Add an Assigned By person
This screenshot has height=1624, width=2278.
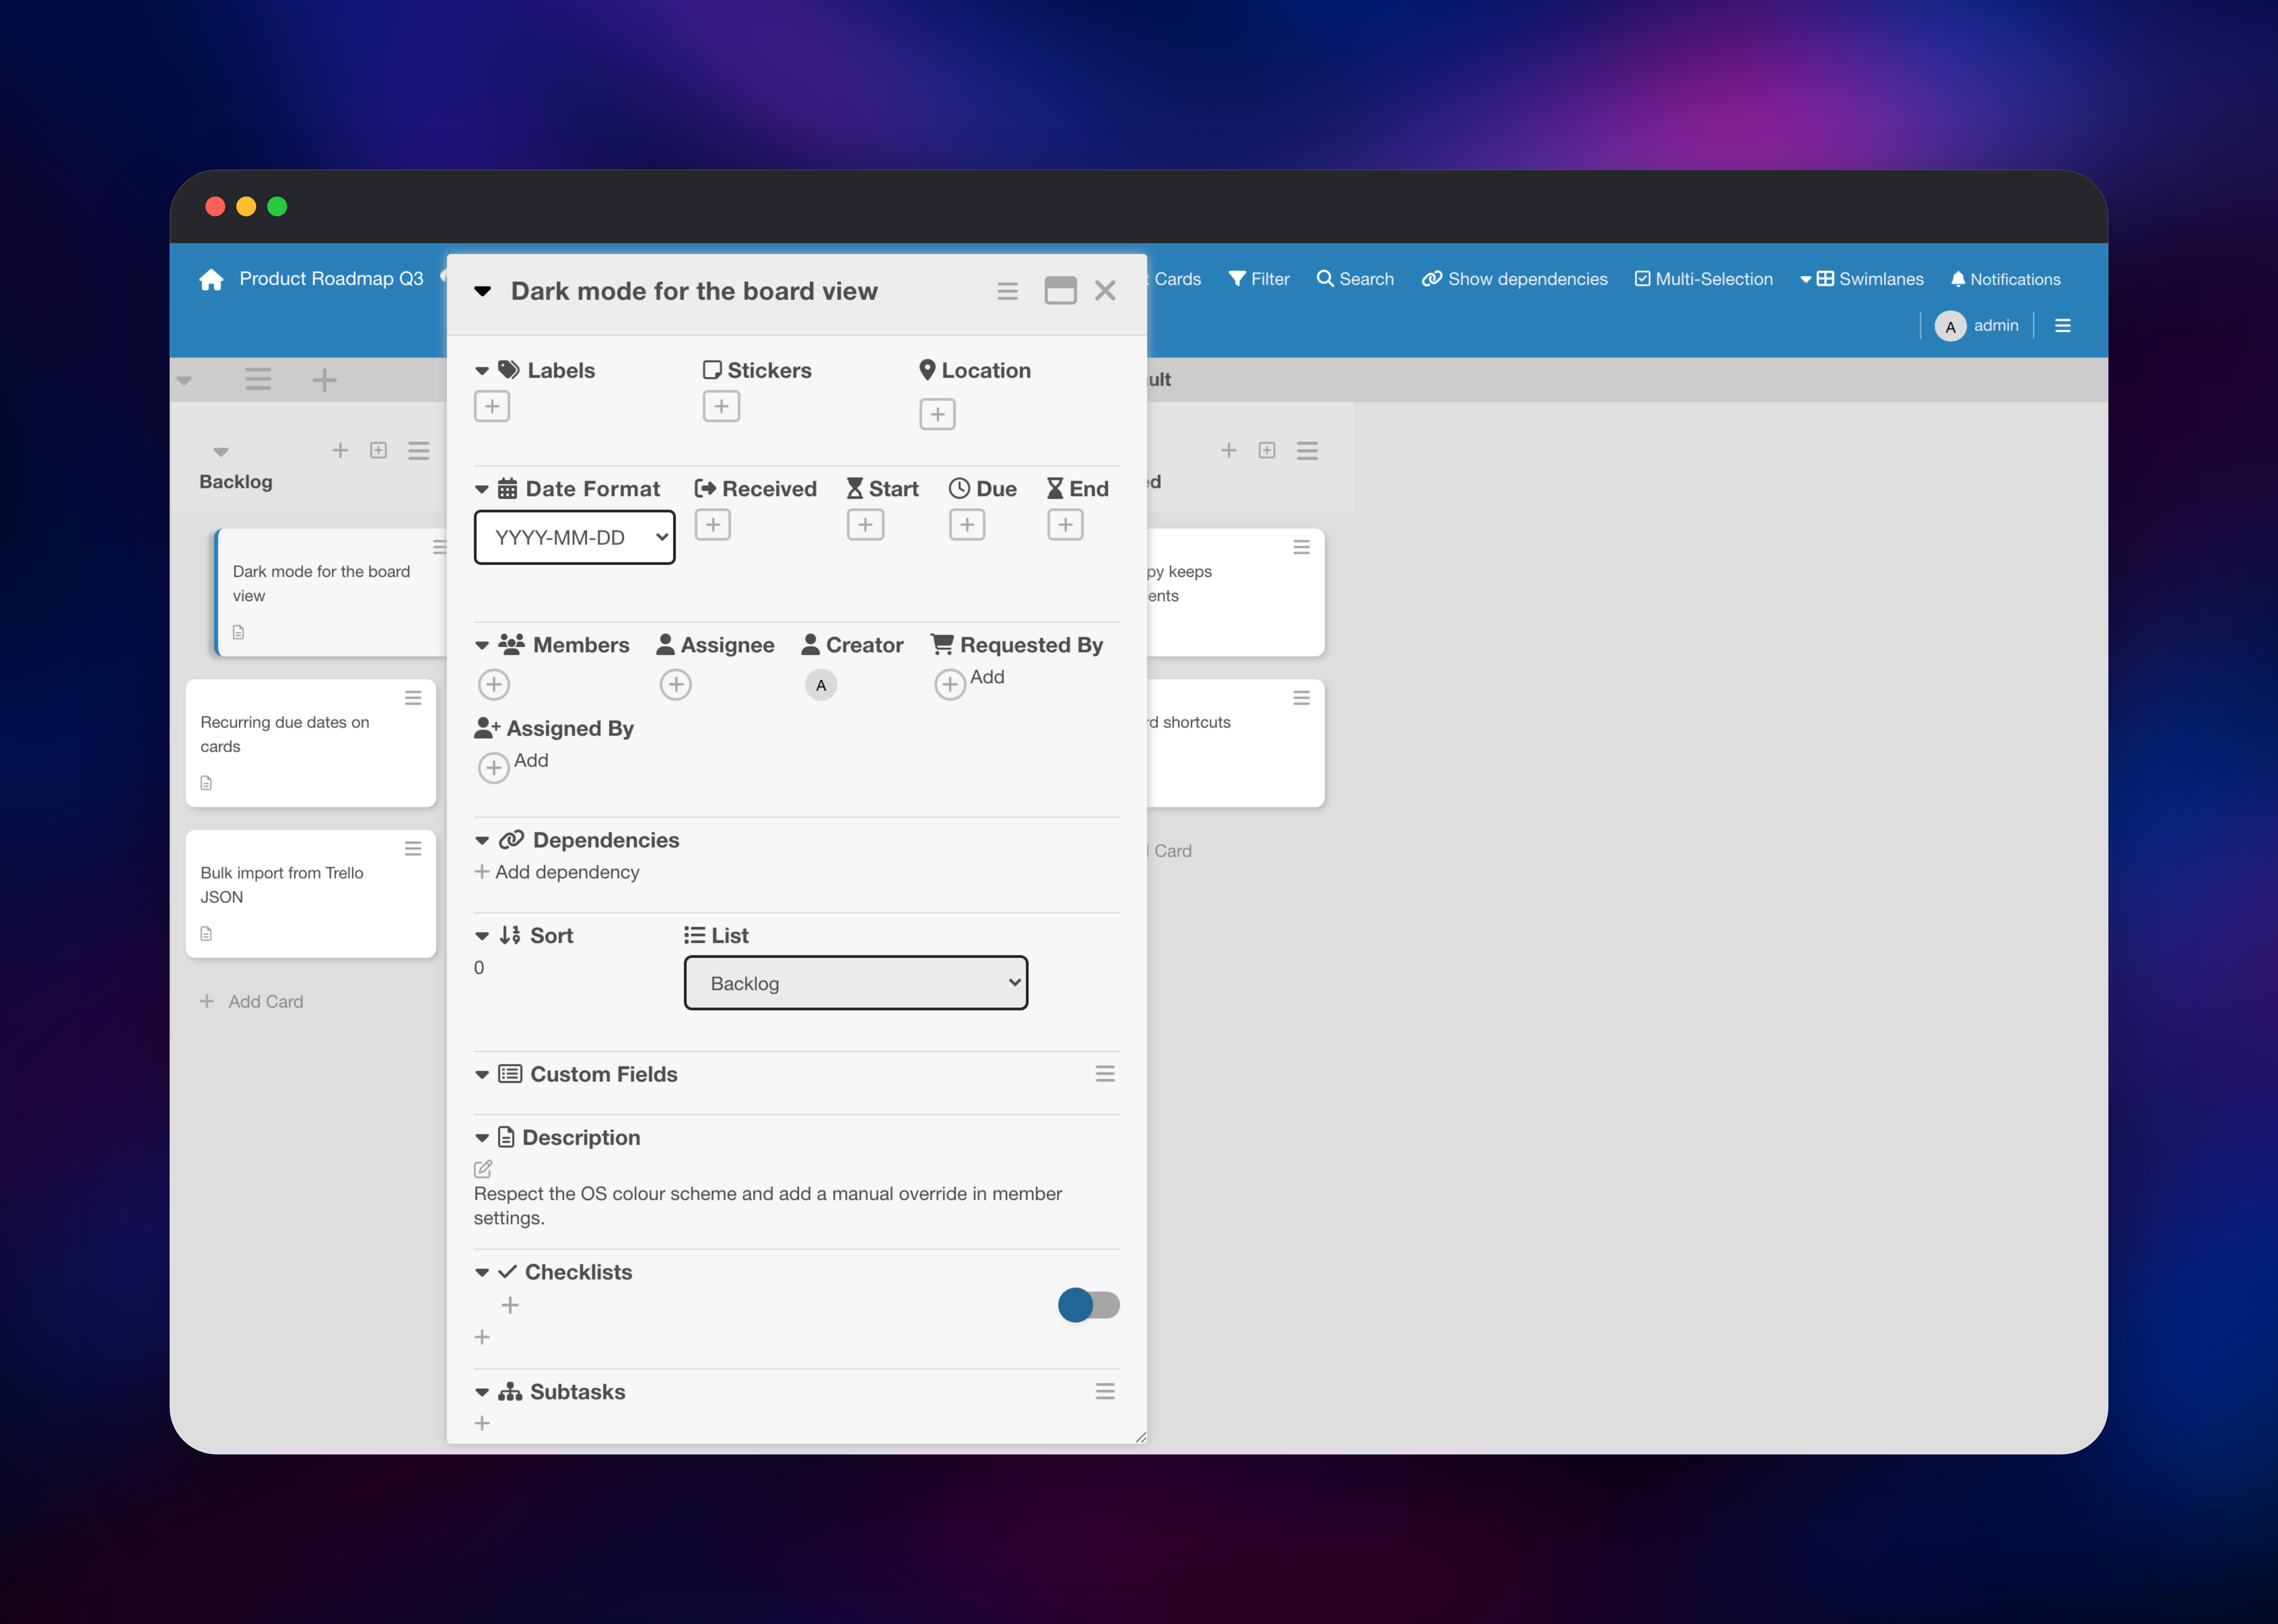(494, 768)
